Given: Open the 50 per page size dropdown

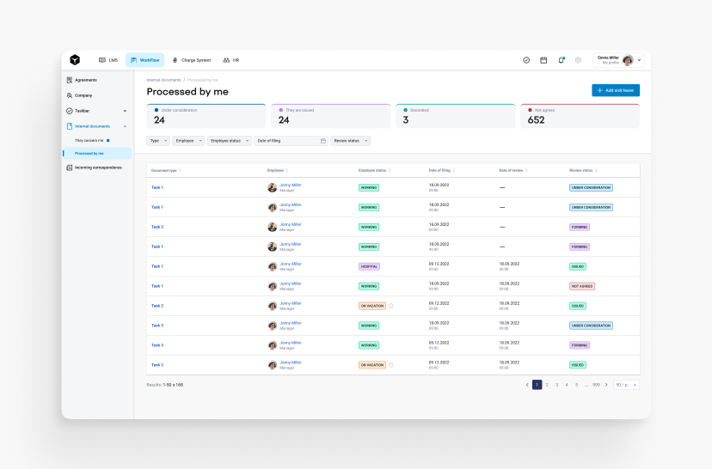Looking at the screenshot, I should pos(625,385).
